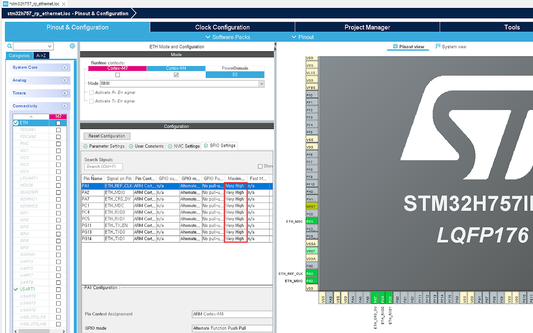Click the System view grid icon
Screen dimensions: 533x333
(x=438, y=46)
